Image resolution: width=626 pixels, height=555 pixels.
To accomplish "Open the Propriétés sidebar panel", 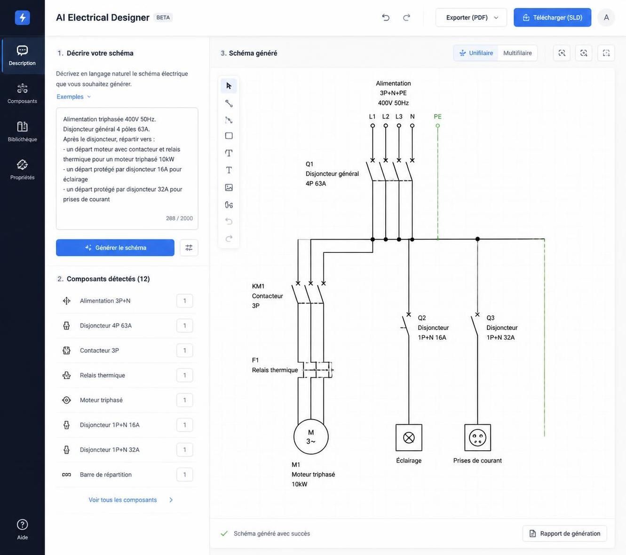I will [x=22, y=170].
